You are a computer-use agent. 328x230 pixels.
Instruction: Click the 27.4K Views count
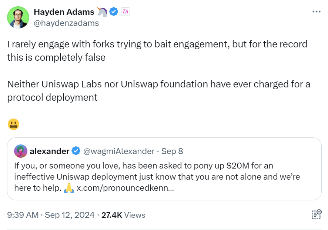tap(123, 215)
